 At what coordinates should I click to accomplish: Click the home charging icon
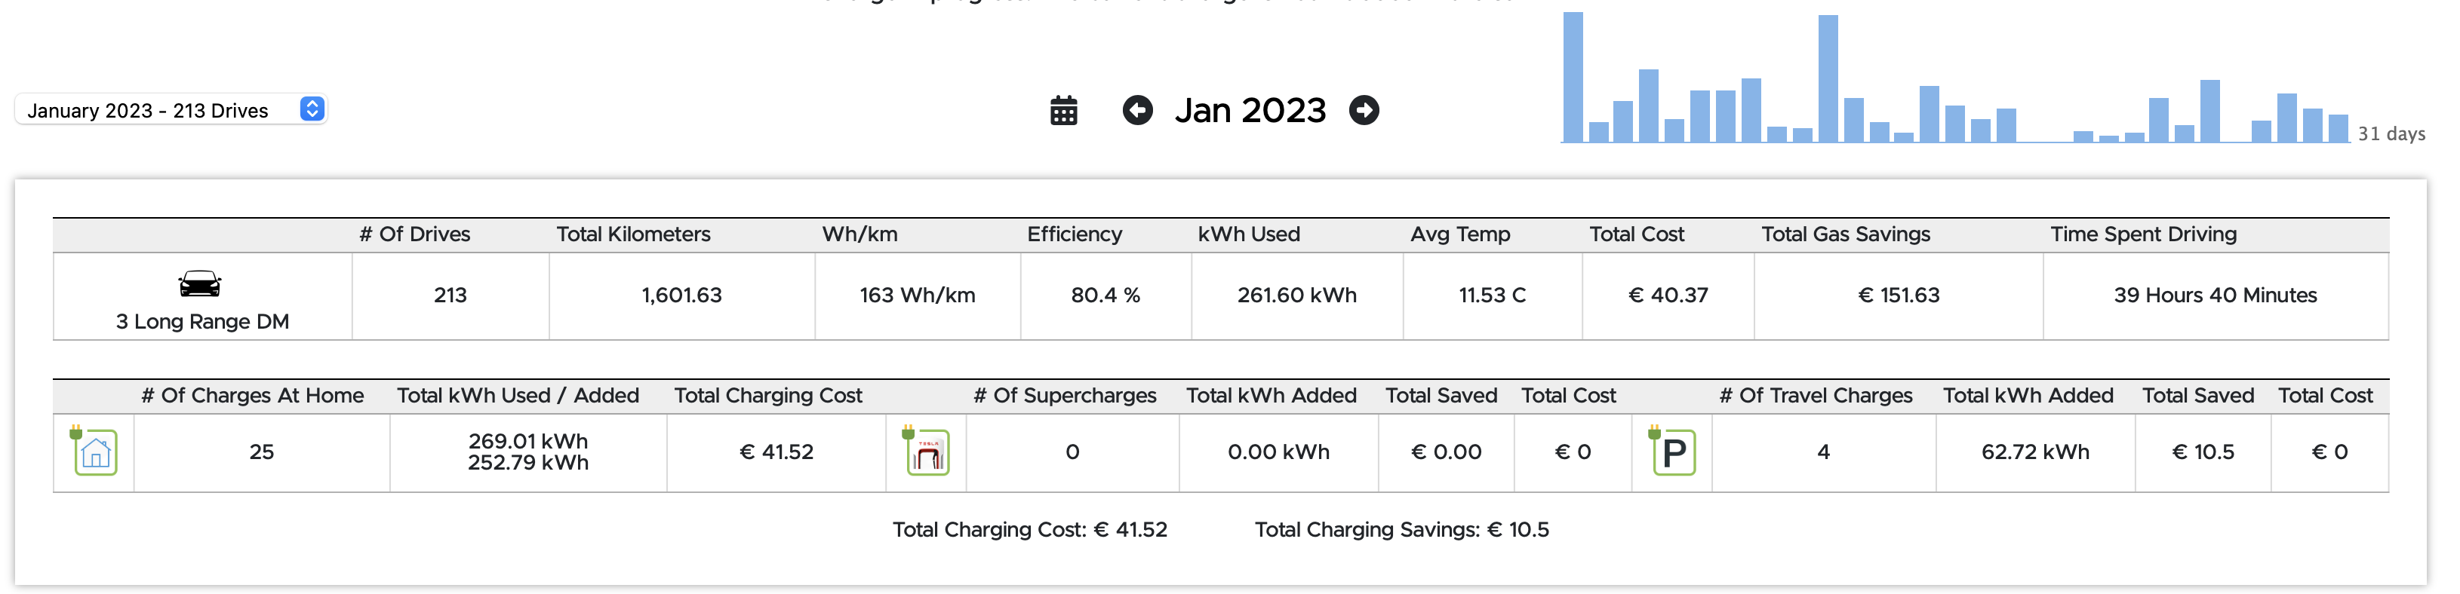click(94, 451)
